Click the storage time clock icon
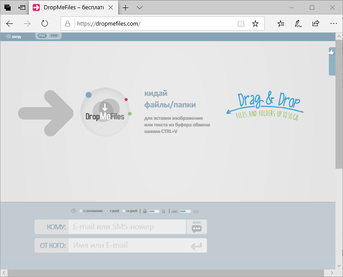Image resolution: width=343 pixels, height=277 pixels. (73, 211)
